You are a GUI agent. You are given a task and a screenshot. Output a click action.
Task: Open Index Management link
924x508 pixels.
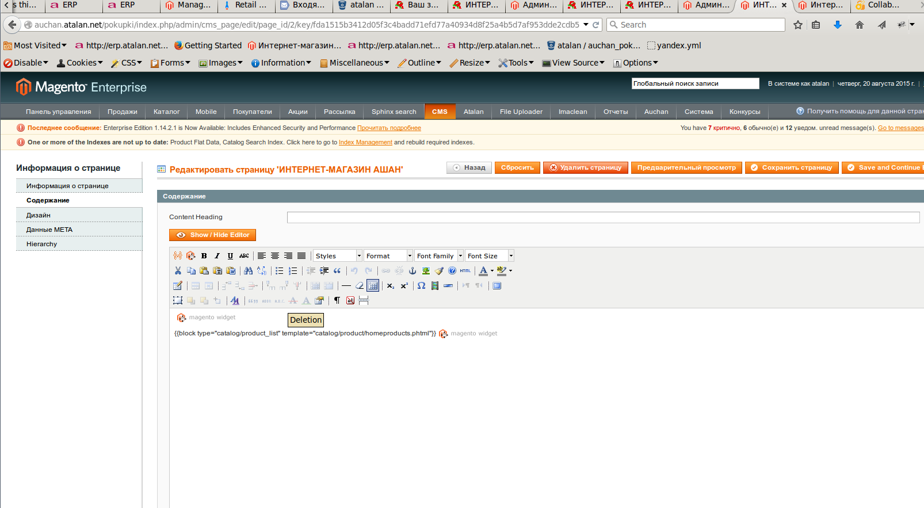[365, 142]
